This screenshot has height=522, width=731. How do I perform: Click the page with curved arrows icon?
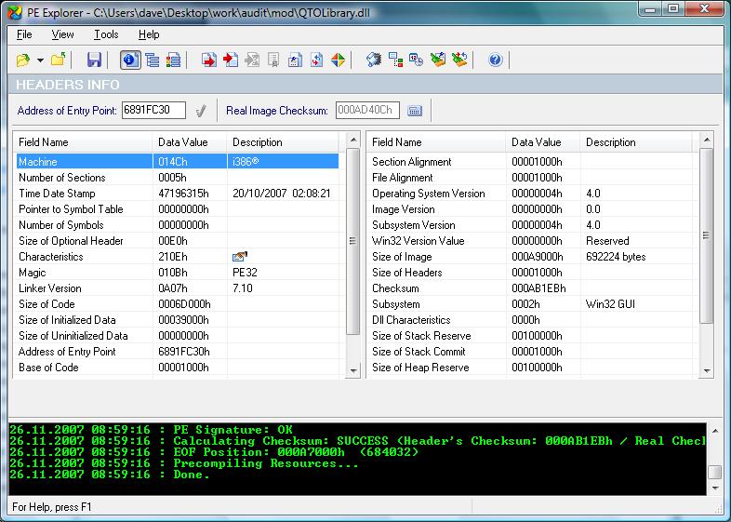pos(316,60)
